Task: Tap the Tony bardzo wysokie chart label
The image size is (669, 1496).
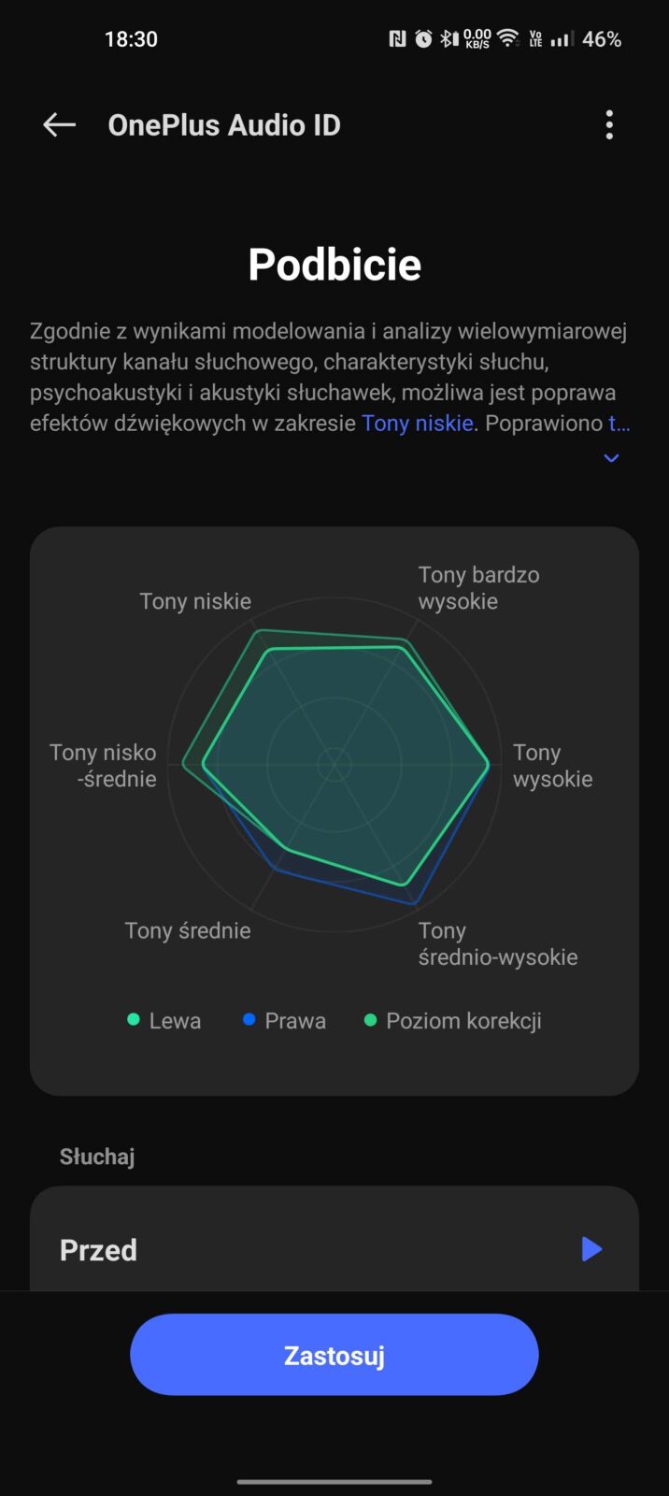Action: pos(478,588)
